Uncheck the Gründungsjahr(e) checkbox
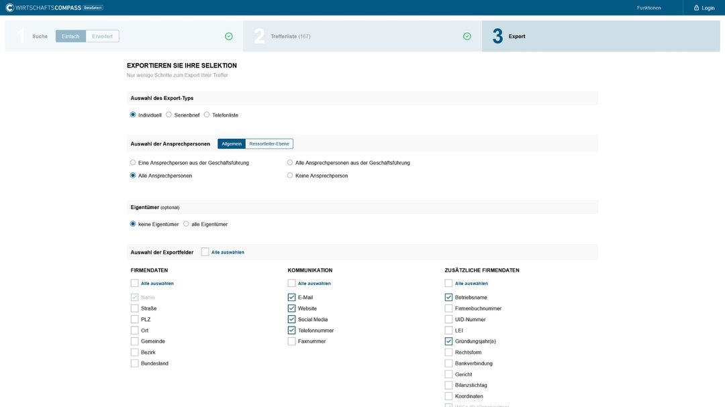The image size is (725, 407). pos(448,341)
